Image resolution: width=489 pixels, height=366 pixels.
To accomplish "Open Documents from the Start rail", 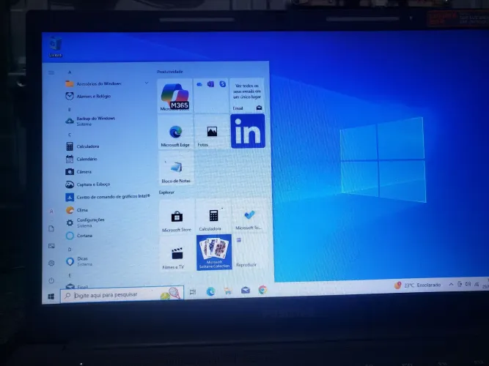I will [x=51, y=228].
